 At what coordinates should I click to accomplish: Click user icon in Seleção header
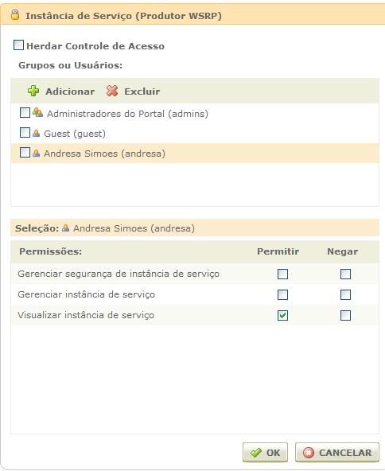click(x=65, y=228)
